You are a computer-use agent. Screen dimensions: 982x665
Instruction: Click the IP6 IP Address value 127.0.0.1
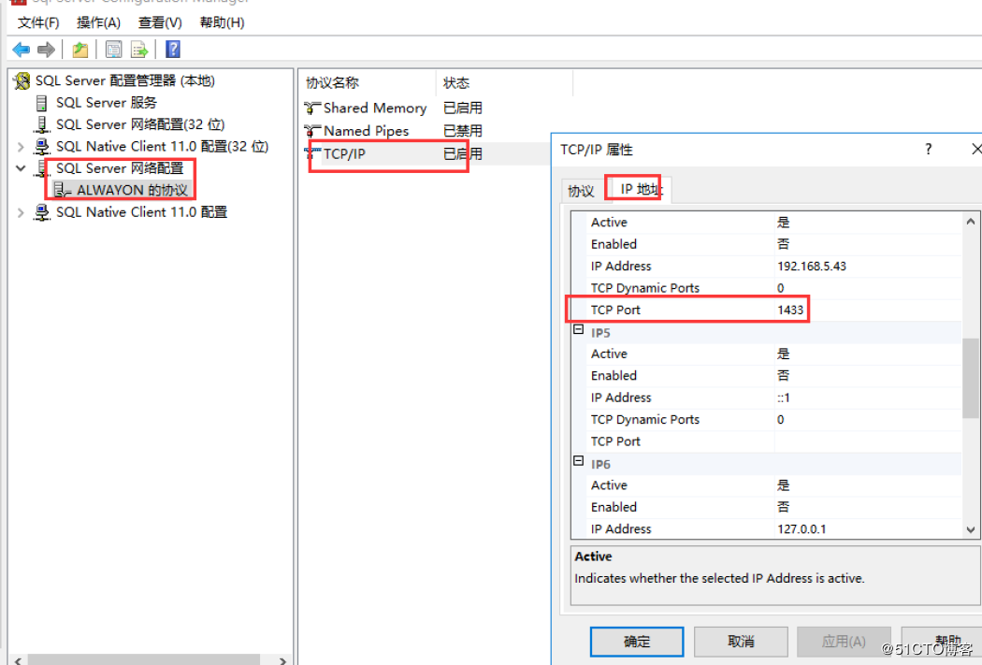click(801, 529)
